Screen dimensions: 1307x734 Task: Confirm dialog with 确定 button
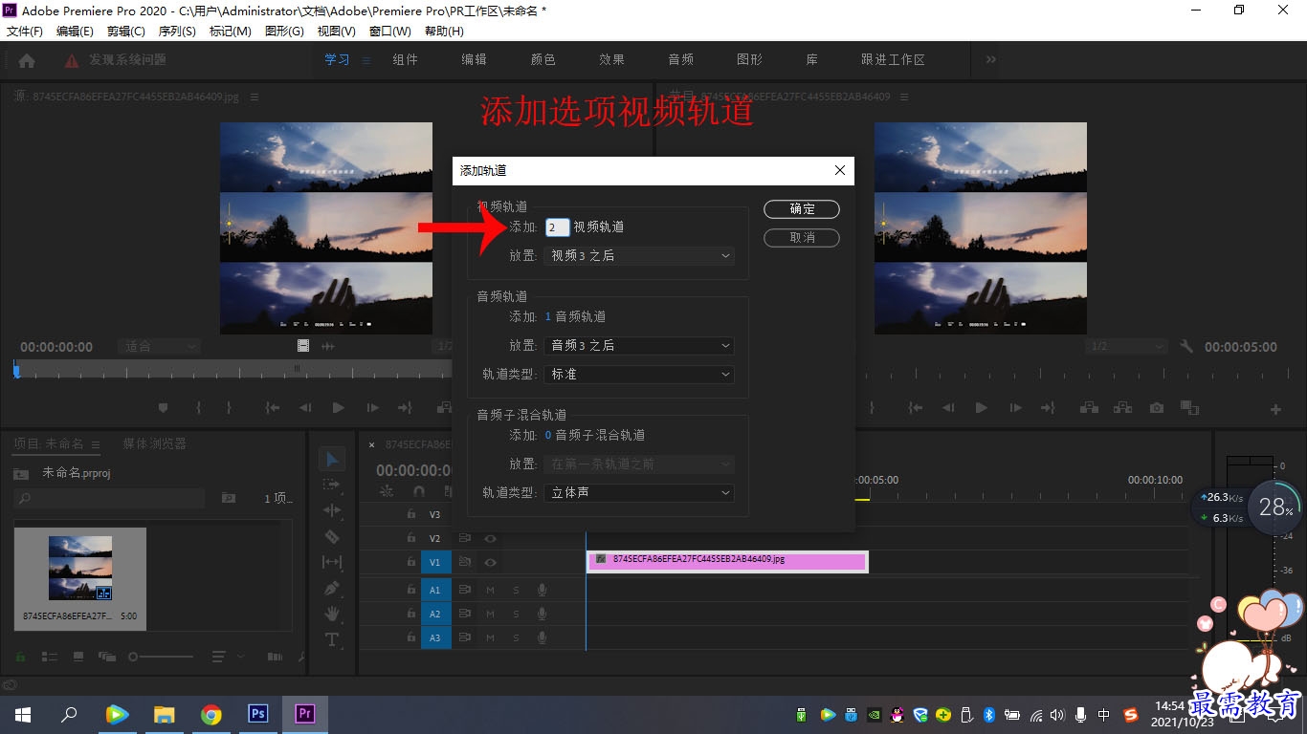coord(802,209)
